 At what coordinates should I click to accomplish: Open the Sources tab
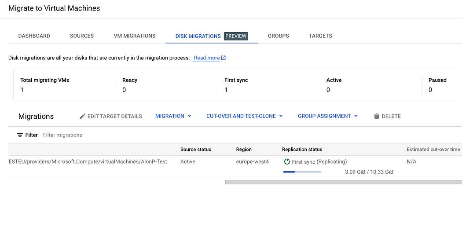82,36
